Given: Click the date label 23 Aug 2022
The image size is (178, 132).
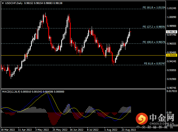Looking at the screenshot, I should [x=129, y=130].
